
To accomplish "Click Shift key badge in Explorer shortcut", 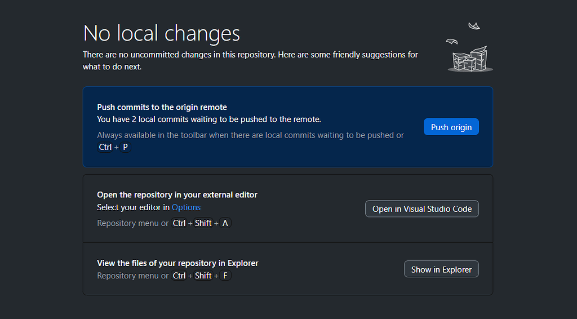I will 203,276.
